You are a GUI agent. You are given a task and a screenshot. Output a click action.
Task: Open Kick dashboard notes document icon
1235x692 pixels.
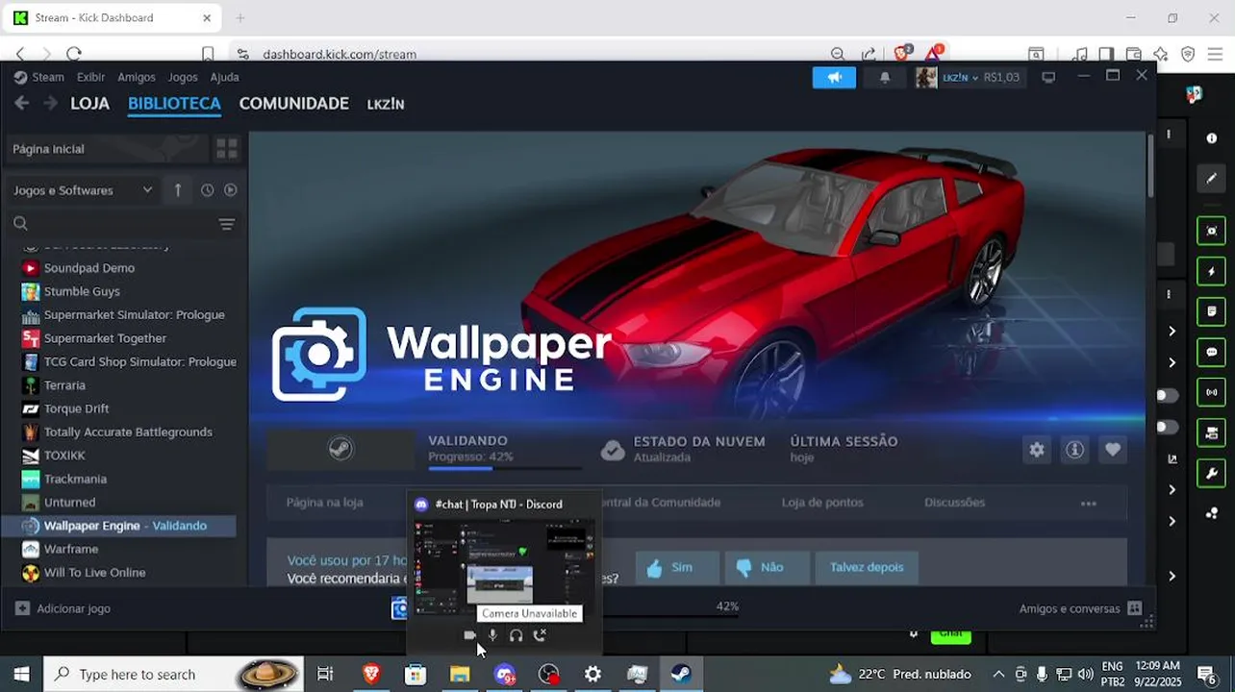pos(1212,311)
